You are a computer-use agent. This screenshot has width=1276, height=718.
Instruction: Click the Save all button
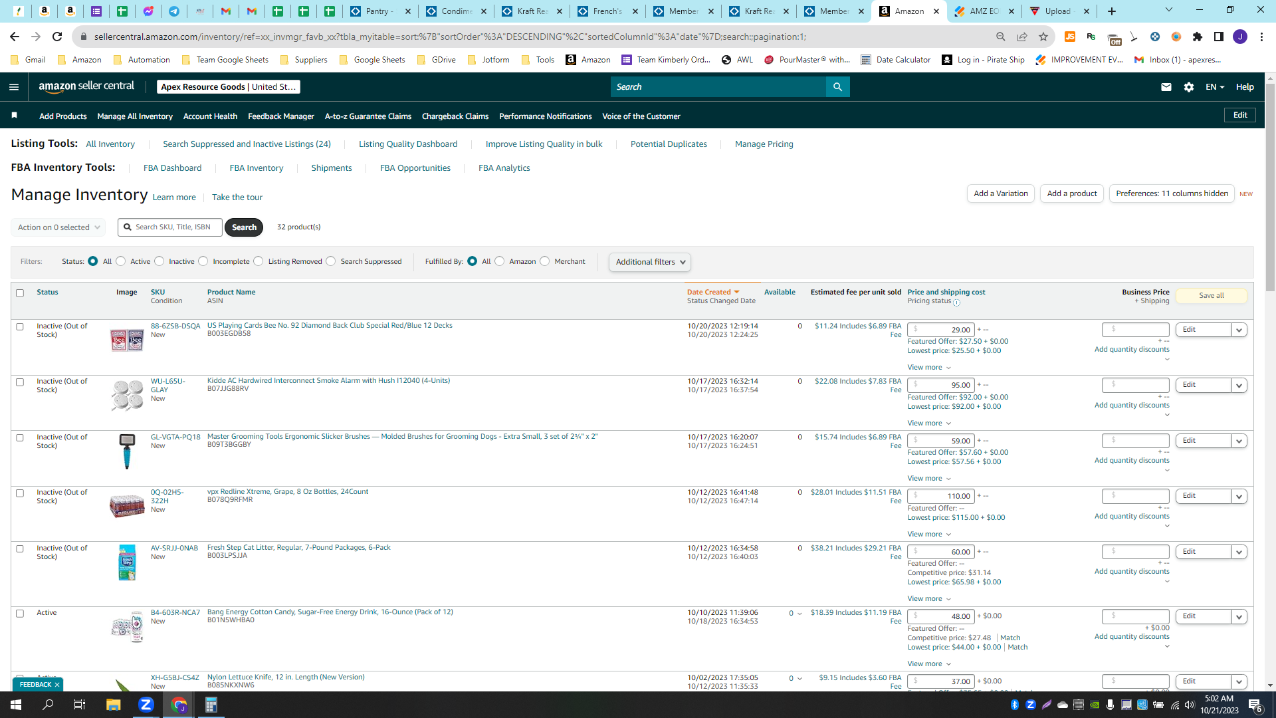pos(1212,296)
